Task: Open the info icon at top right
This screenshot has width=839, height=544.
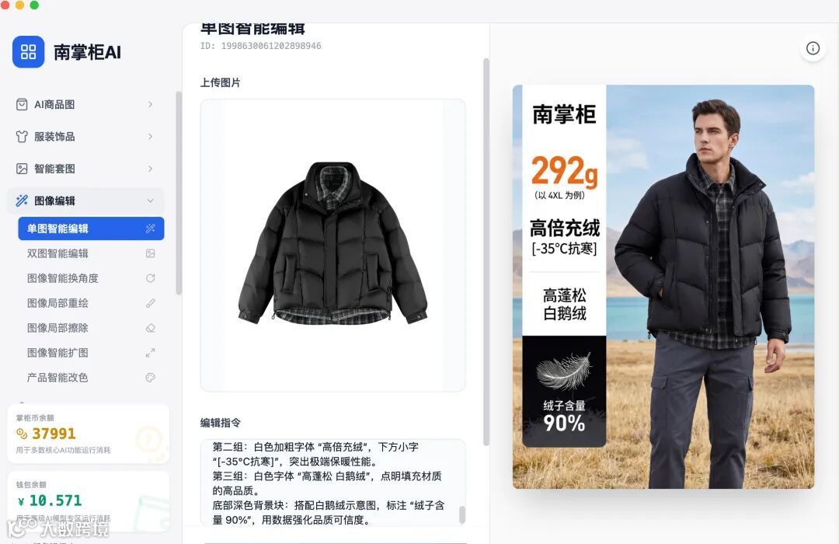Action: coord(813,48)
